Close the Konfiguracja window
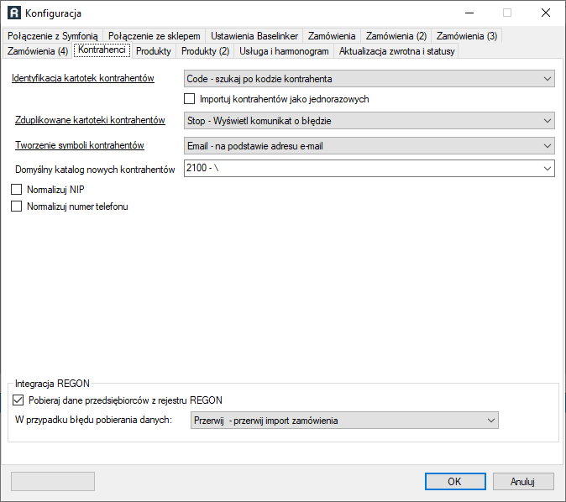566x502 pixels. pyautogui.click(x=546, y=13)
